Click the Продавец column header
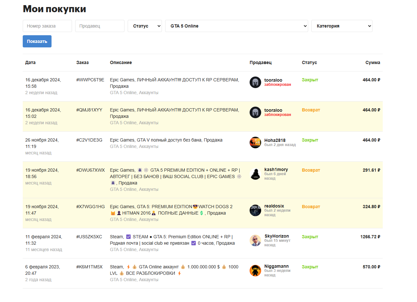 (261, 62)
